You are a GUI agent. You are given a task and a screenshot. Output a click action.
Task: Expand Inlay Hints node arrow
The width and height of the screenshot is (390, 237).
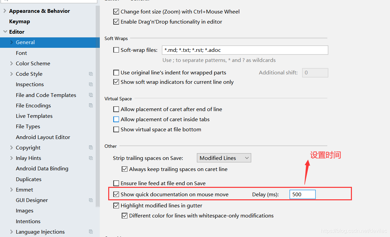click(x=11, y=158)
